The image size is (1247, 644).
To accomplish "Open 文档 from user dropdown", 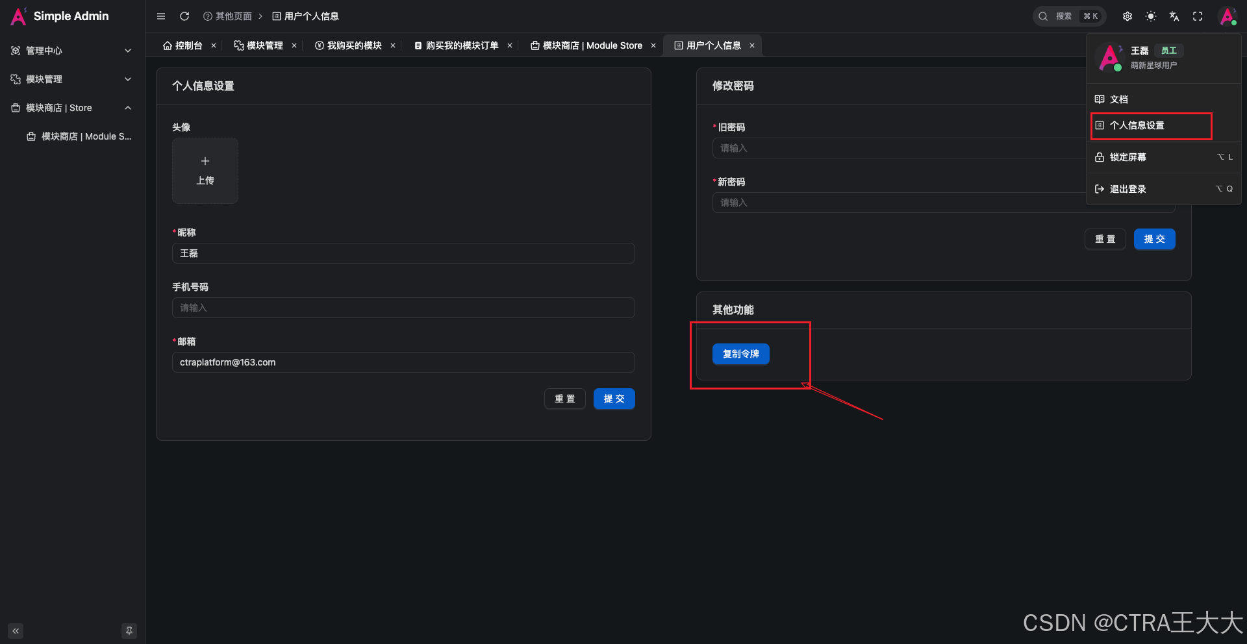I will [x=1164, y=99].
